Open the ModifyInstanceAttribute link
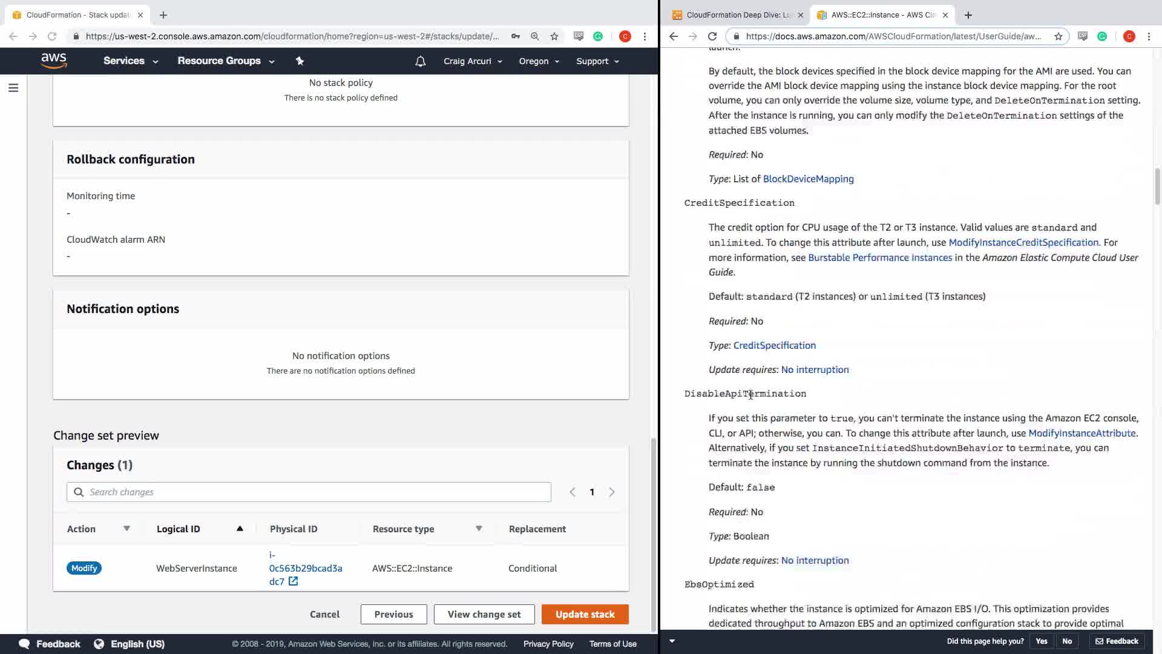1162x654 pixels. [1082, 433]
